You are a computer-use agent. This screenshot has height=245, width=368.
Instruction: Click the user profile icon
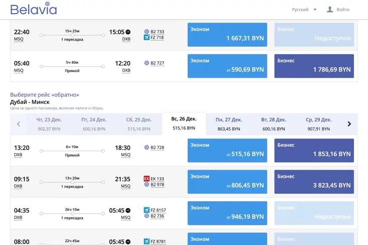[x=330, y=10]
